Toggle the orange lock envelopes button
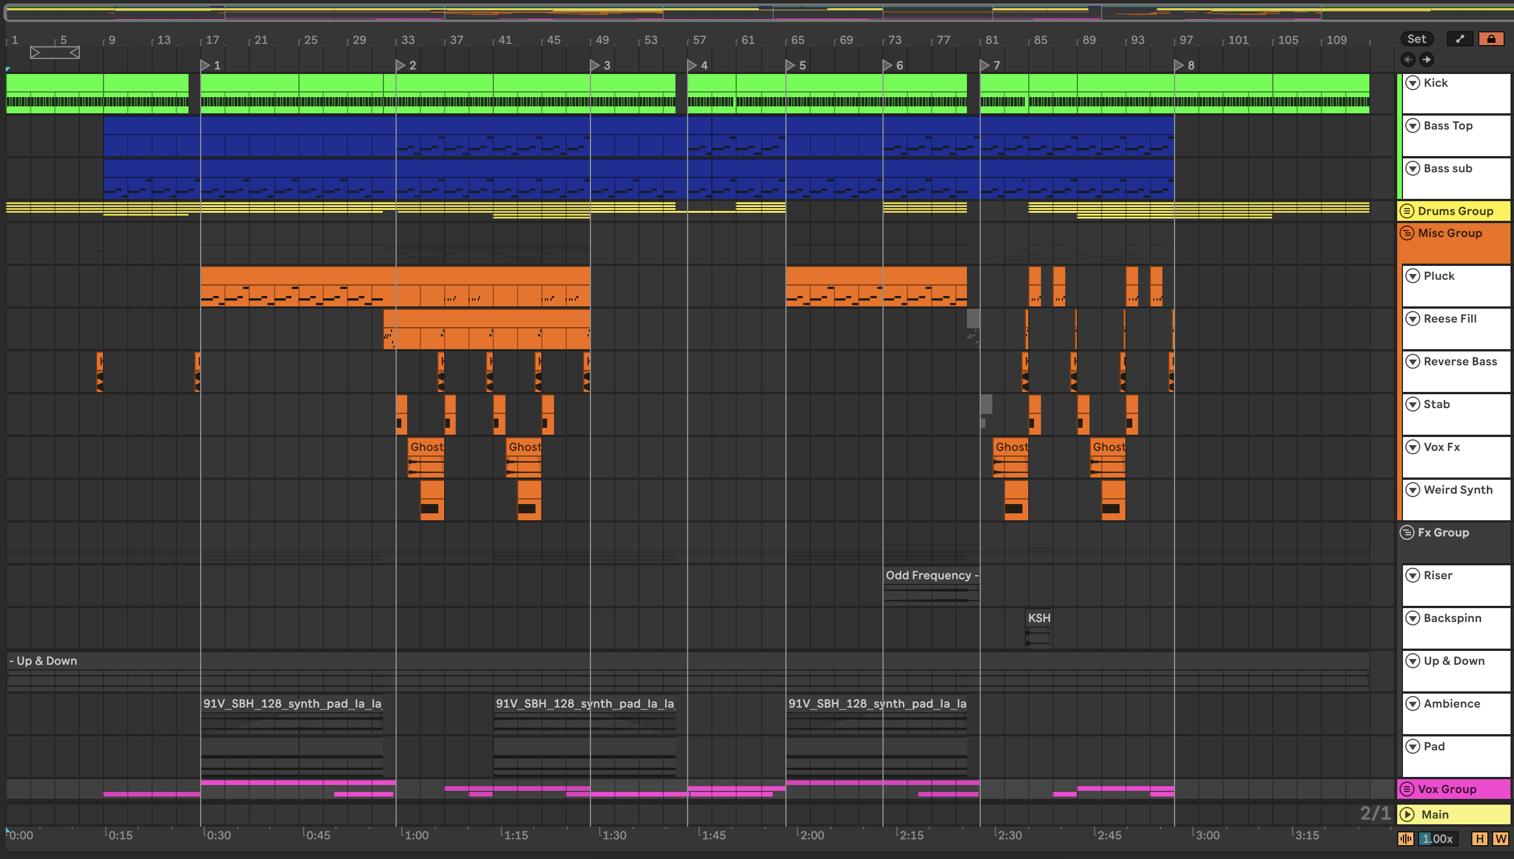This screenshot has width=1514, height=859. [1491, 39]
